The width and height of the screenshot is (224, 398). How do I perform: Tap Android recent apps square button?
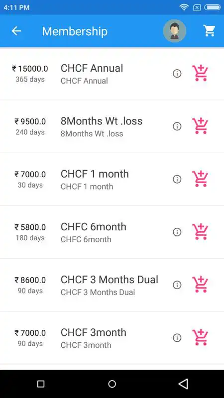point(41,384)
